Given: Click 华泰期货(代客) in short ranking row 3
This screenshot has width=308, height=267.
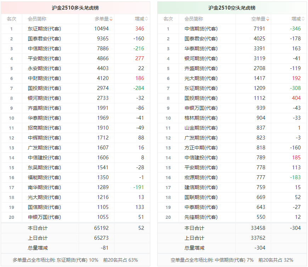Looking at the screenshot, I should click(x=201, y=49).
